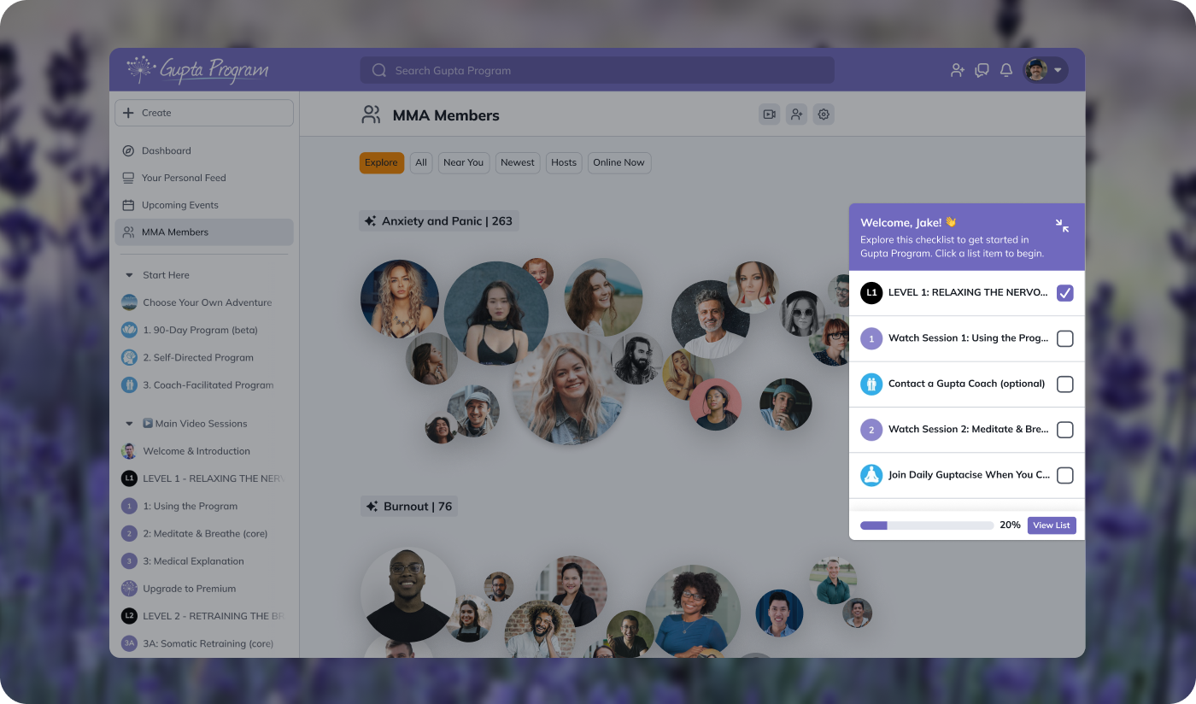Check Watch Session 2 checkbox
The height and width of the screenshot is (704, 1196).
click(1065, 430)
